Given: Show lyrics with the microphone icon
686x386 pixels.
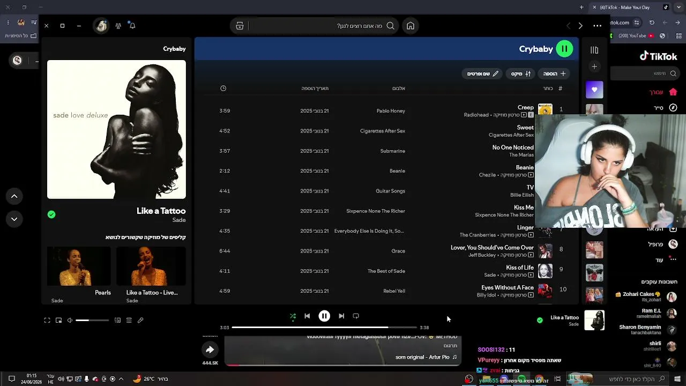Looking at the screenshot, I should point(140,320).
